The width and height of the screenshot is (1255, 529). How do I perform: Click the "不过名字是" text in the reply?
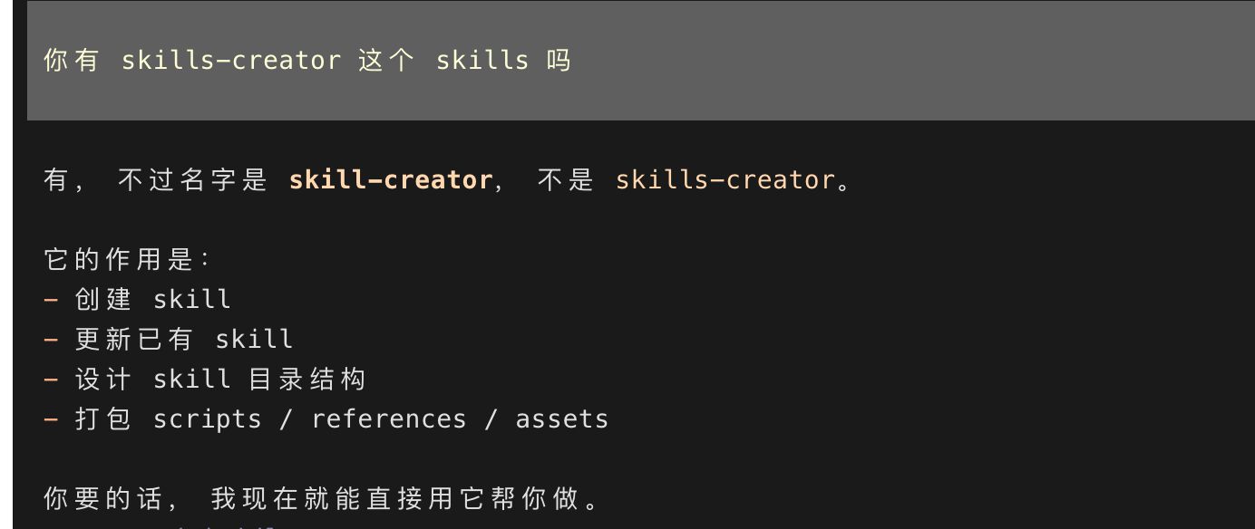click(192, 180)
